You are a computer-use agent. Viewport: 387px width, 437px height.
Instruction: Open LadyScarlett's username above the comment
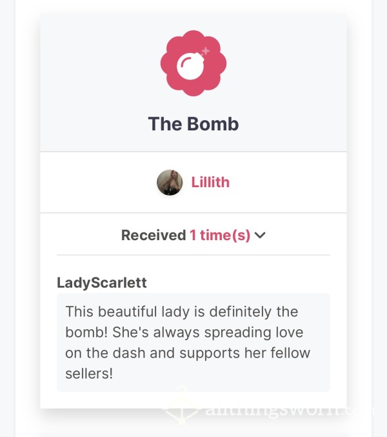(102, 283)
